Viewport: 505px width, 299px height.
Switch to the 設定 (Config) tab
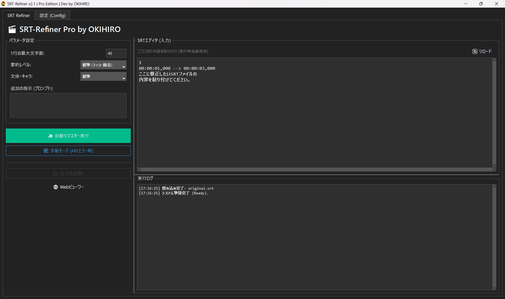pyautogui.click(x=52, y=15)
